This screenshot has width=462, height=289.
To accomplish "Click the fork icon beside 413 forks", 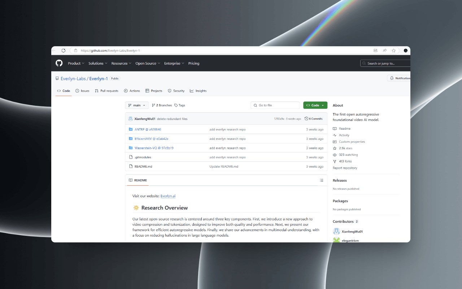I will pos(335,161).
